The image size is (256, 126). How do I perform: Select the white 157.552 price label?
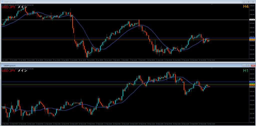pos(252,20)
